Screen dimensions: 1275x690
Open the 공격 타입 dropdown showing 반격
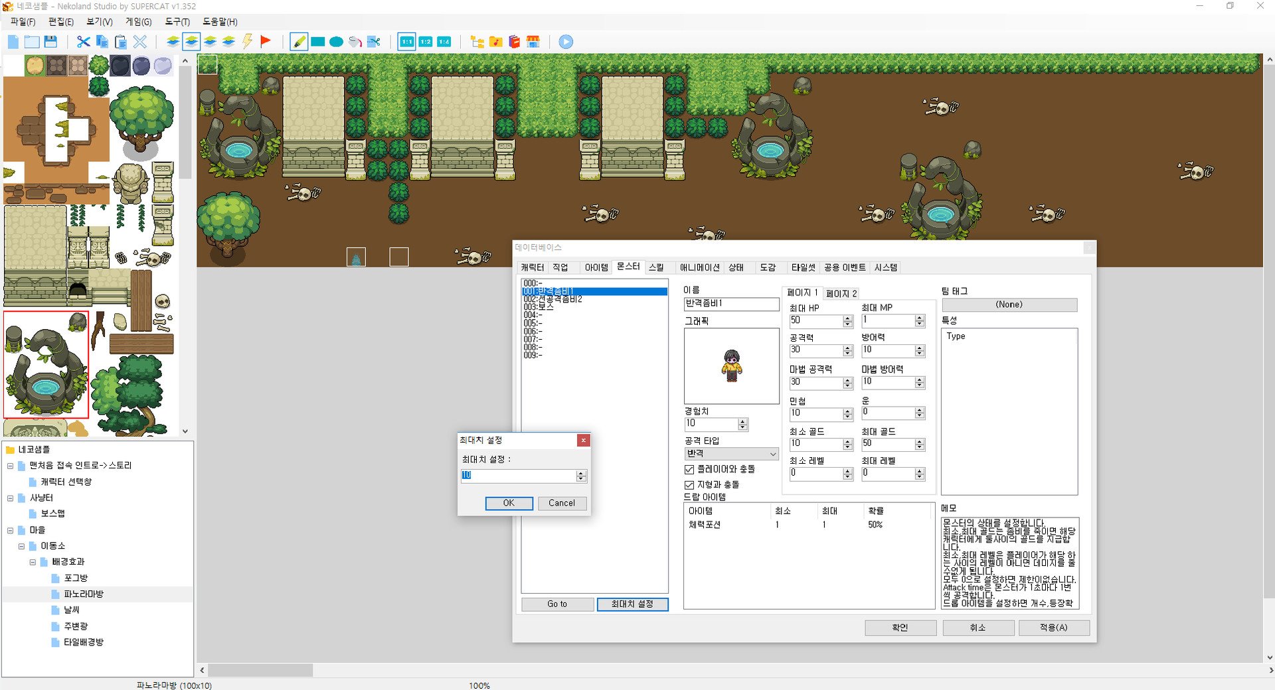point(770,454)
